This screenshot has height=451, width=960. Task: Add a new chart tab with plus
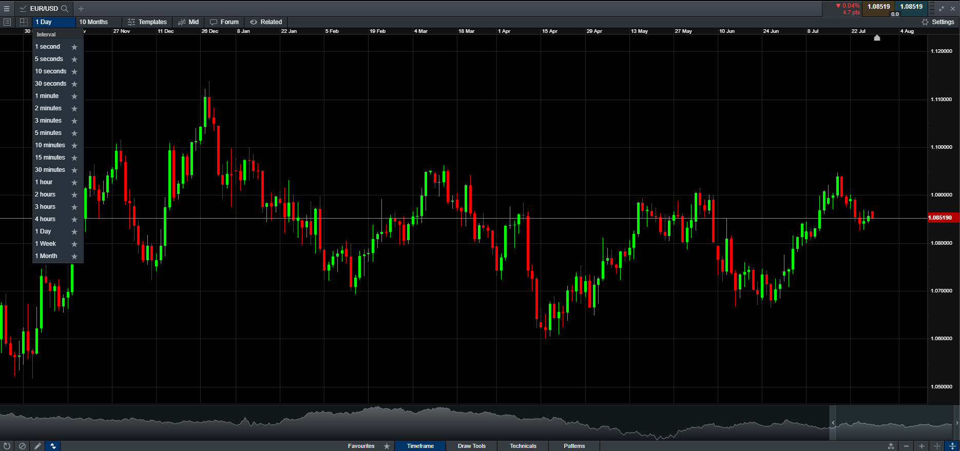click(81, 8)
